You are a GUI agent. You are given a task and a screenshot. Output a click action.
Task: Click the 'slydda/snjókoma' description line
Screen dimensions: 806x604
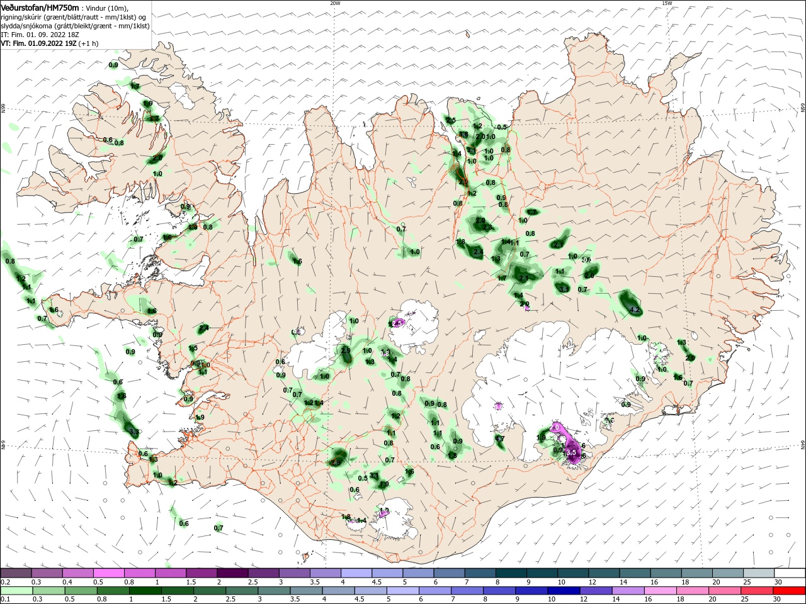point(75,26)
